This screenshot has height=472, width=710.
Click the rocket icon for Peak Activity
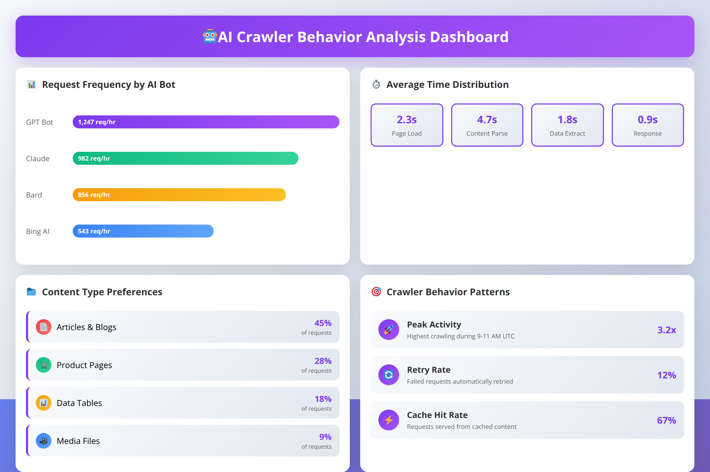coord(389,330)
